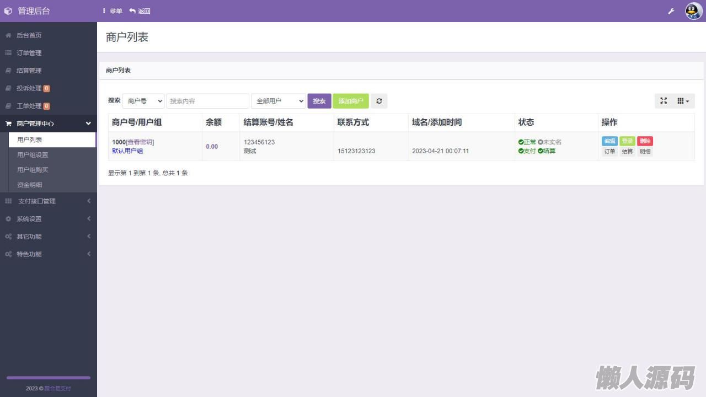Toggle fullscreen view of the table

click(x=664, y=101)
